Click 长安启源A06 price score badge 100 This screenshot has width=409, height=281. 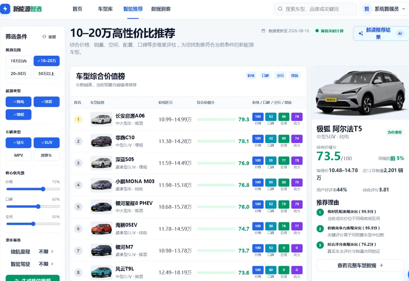(258, 117)
